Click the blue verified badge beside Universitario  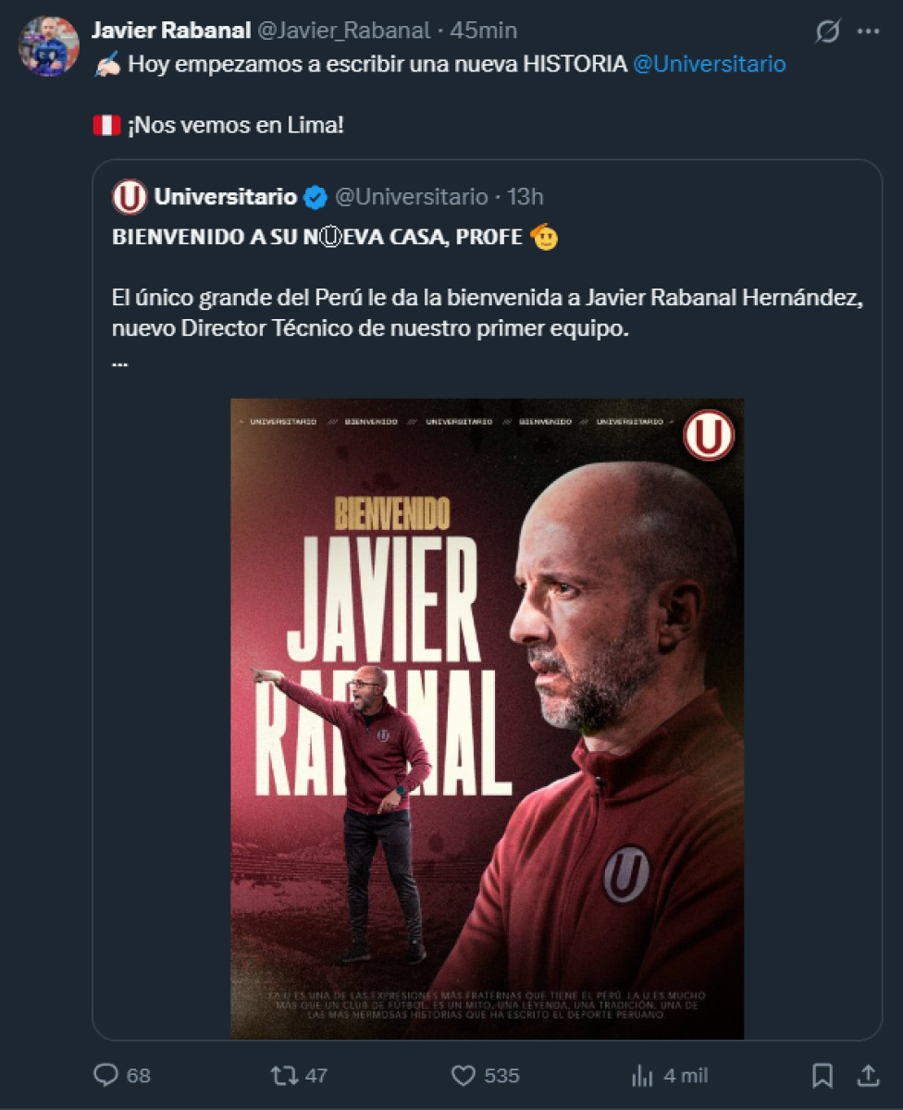315,197
